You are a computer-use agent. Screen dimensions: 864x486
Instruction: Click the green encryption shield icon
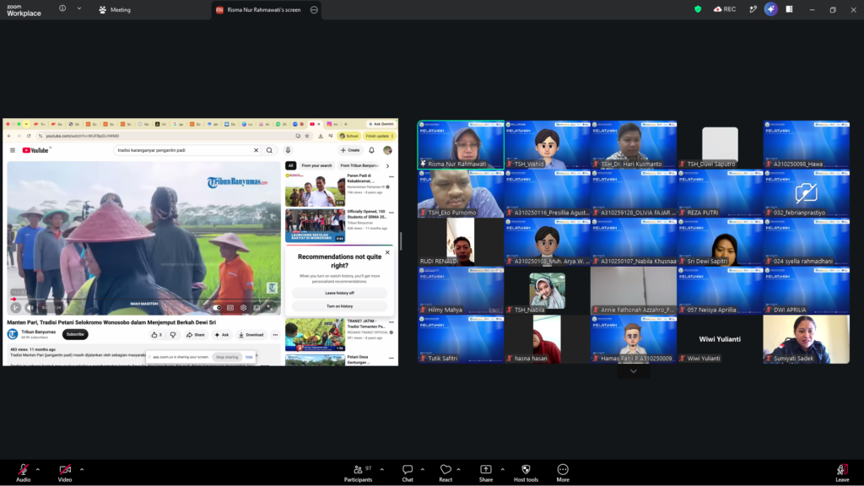point(698,9)
